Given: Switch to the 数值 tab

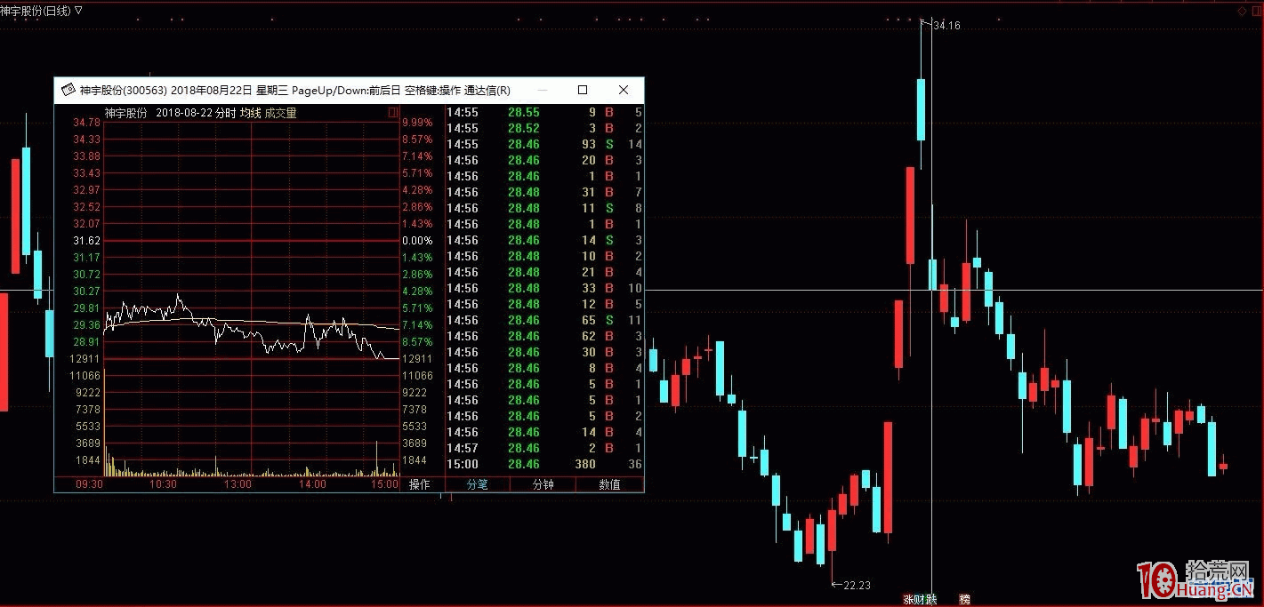Looking at the screenshot, I should point(609,484).
